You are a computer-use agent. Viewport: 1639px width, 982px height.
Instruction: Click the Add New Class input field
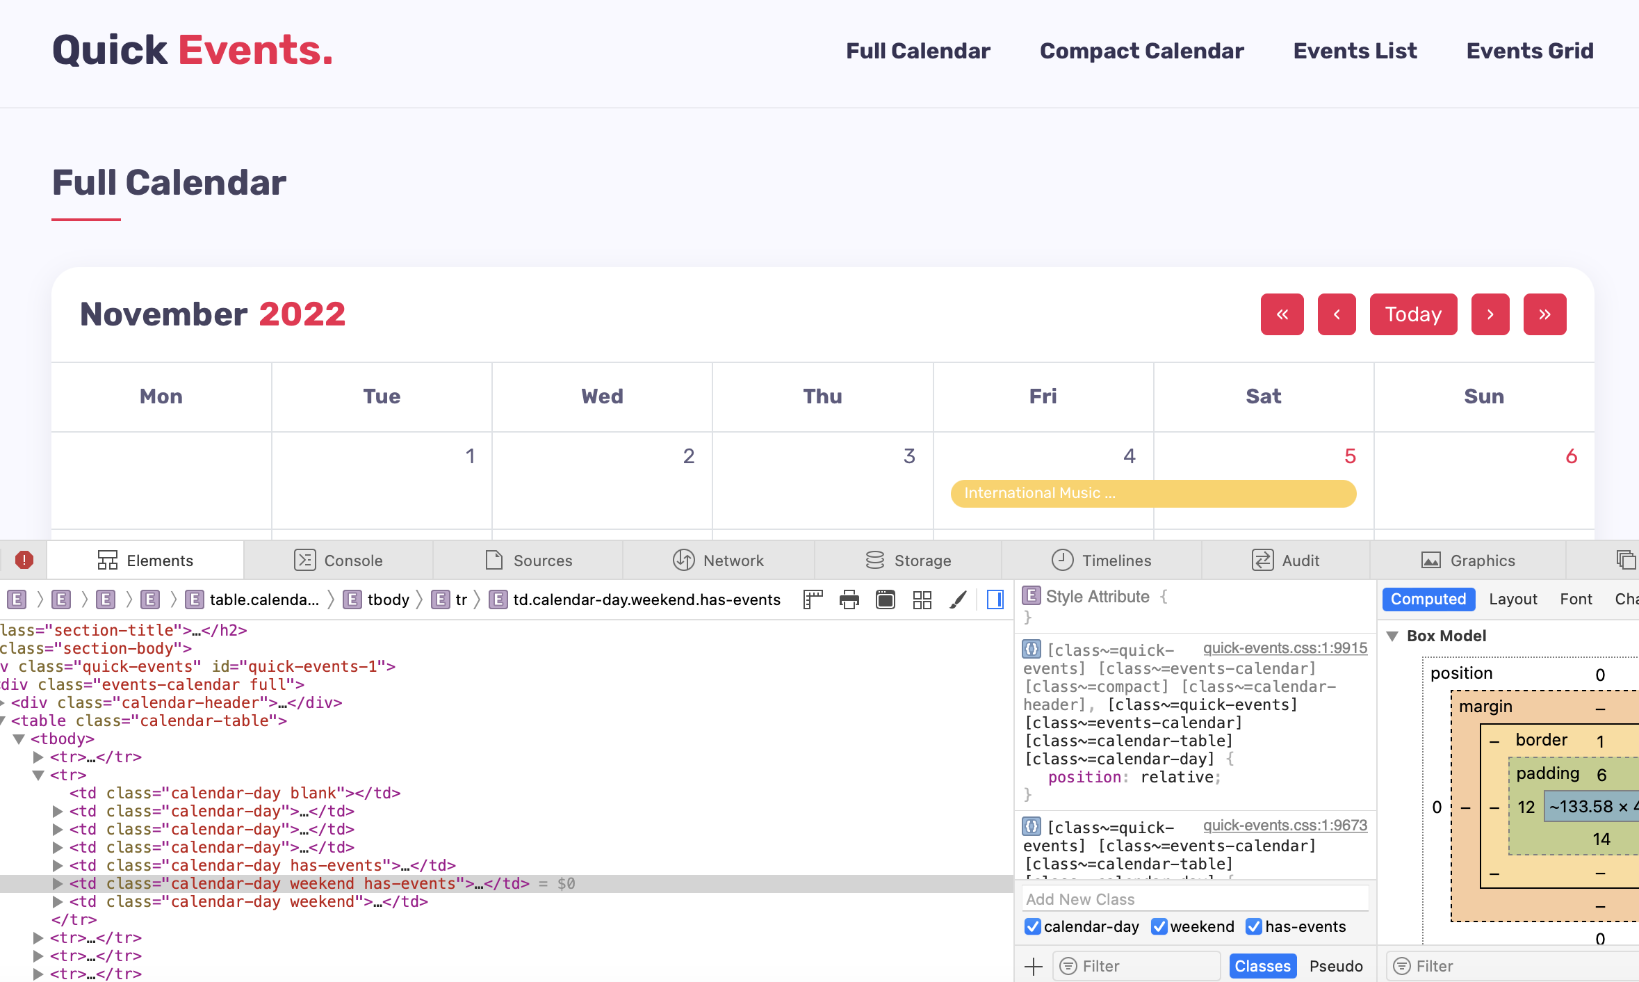(x=1196, y=899)
